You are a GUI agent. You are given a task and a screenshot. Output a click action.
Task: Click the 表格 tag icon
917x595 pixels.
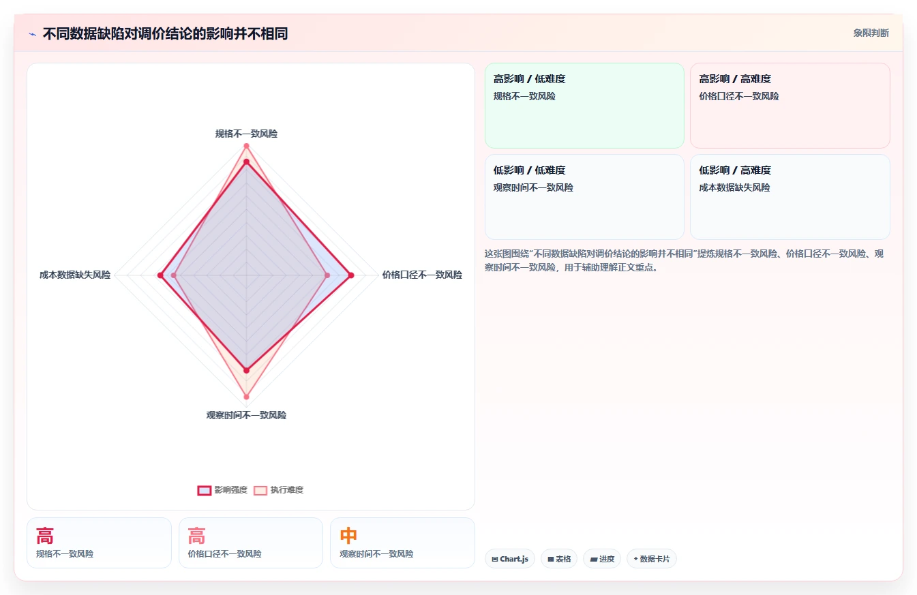click(551, 559)
